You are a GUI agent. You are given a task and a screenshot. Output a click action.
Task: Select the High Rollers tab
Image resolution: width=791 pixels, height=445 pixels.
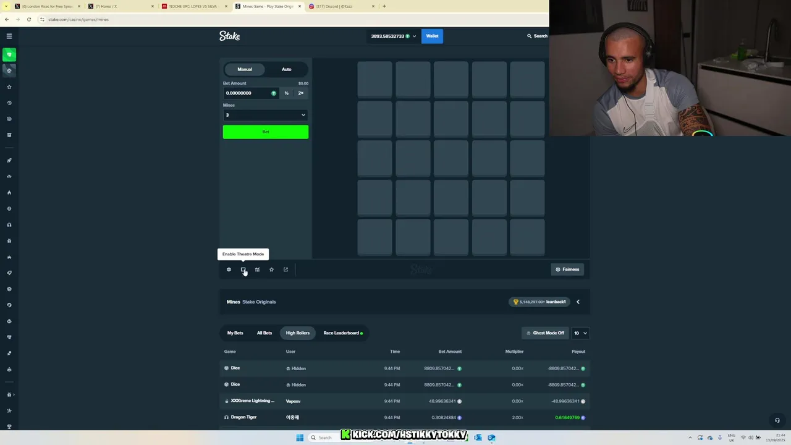click(x=297, y=333)
